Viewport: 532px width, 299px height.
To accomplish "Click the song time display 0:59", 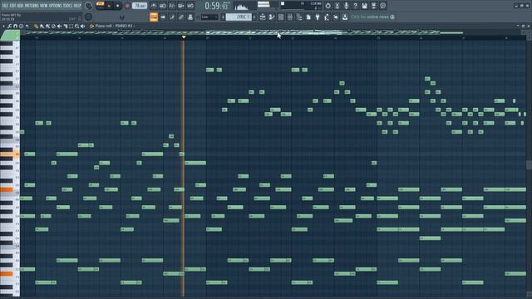I will pos(216,6).
